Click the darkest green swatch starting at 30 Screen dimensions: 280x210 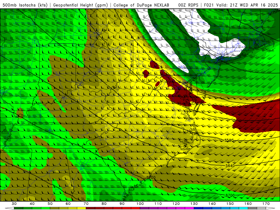tap(19, 208)
